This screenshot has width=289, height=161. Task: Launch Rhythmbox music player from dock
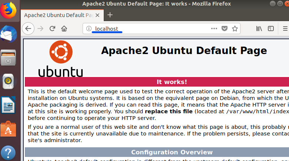click(8, 81)
